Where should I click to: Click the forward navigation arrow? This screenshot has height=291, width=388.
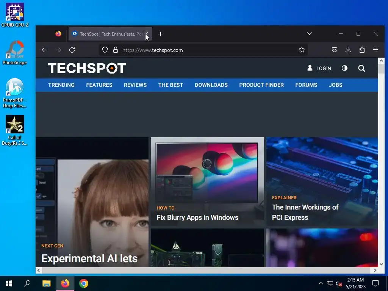point(58,50)
